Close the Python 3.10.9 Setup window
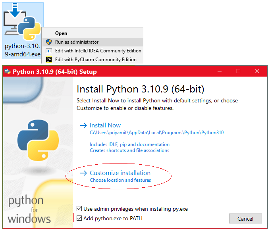 pyautogui.click(x=257, y=71)
